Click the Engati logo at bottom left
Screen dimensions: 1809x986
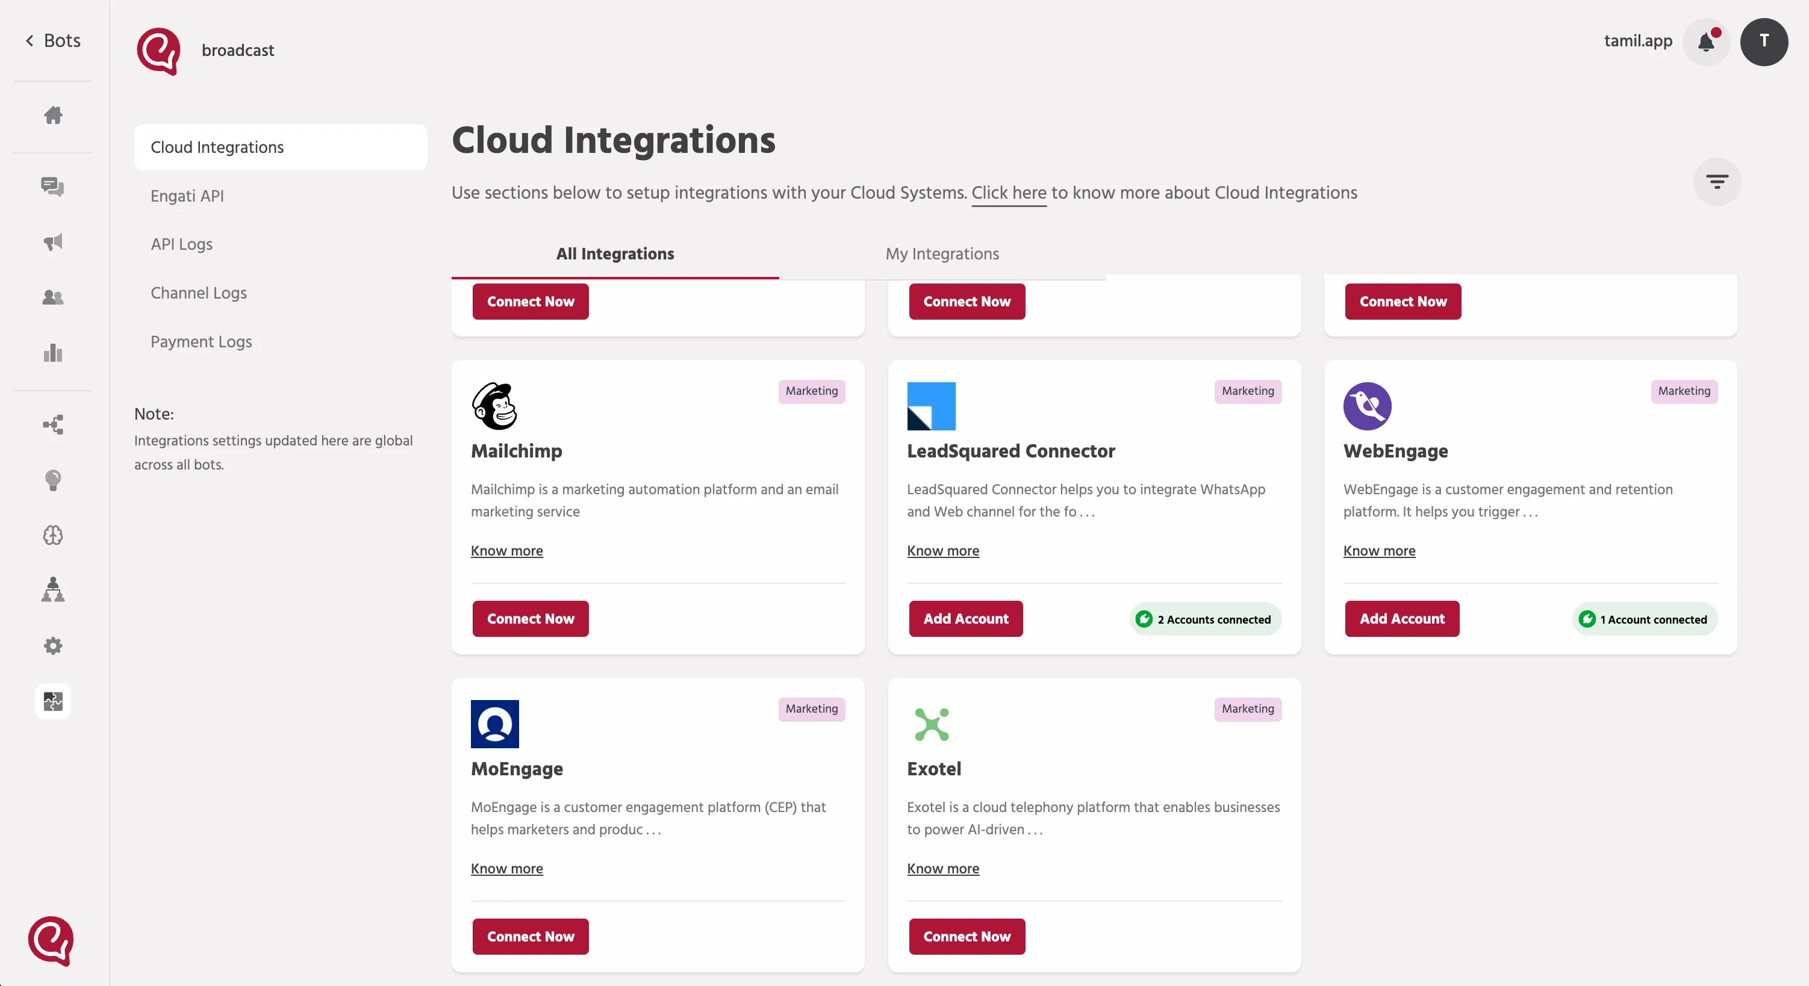tap(51, 941)
